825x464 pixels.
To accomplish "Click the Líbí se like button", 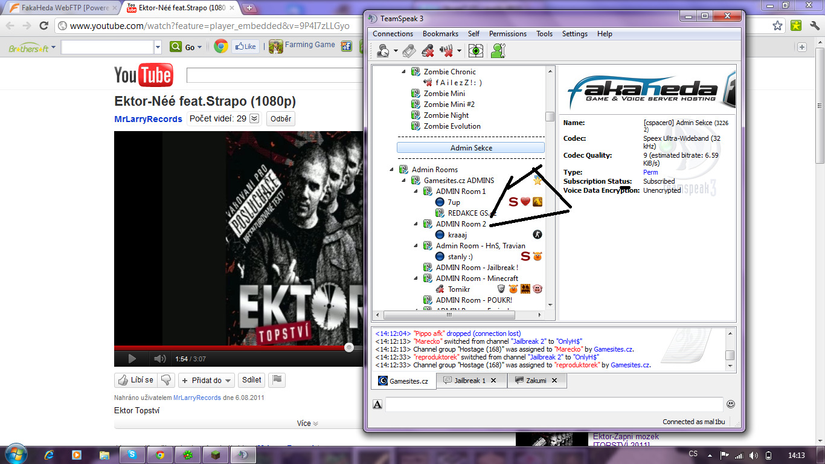I will 135,380.
